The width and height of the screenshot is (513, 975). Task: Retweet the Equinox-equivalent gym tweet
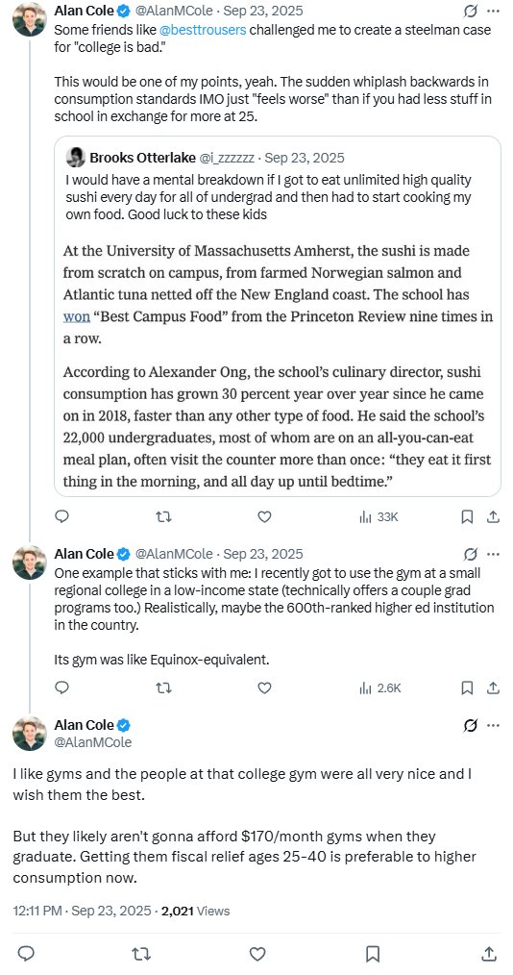pos(163,687)
